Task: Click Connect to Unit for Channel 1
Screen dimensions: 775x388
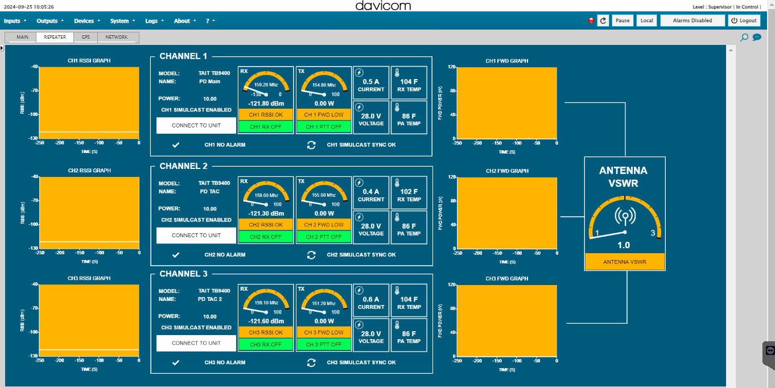Action: coord(196,125)
